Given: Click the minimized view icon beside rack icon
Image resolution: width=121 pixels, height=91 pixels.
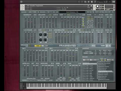Looking at the screenshot, I should 95,2.
